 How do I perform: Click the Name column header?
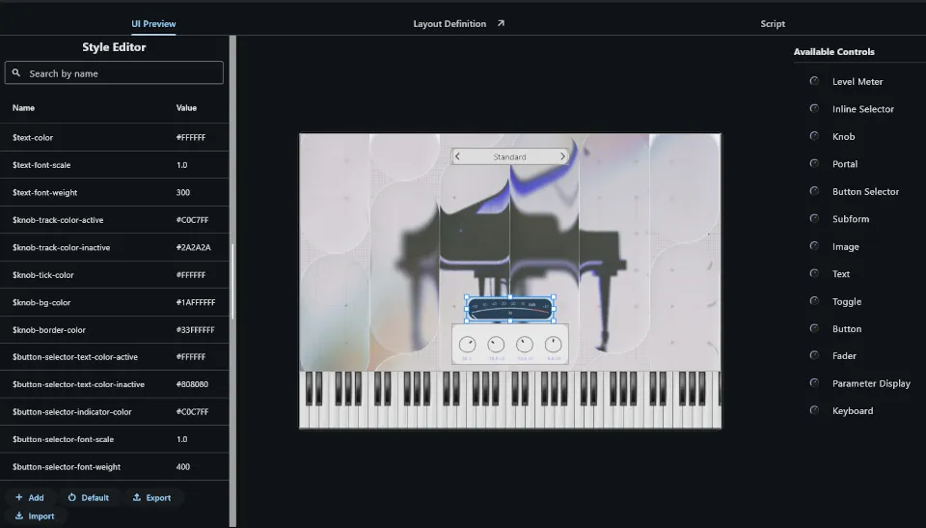23,107
